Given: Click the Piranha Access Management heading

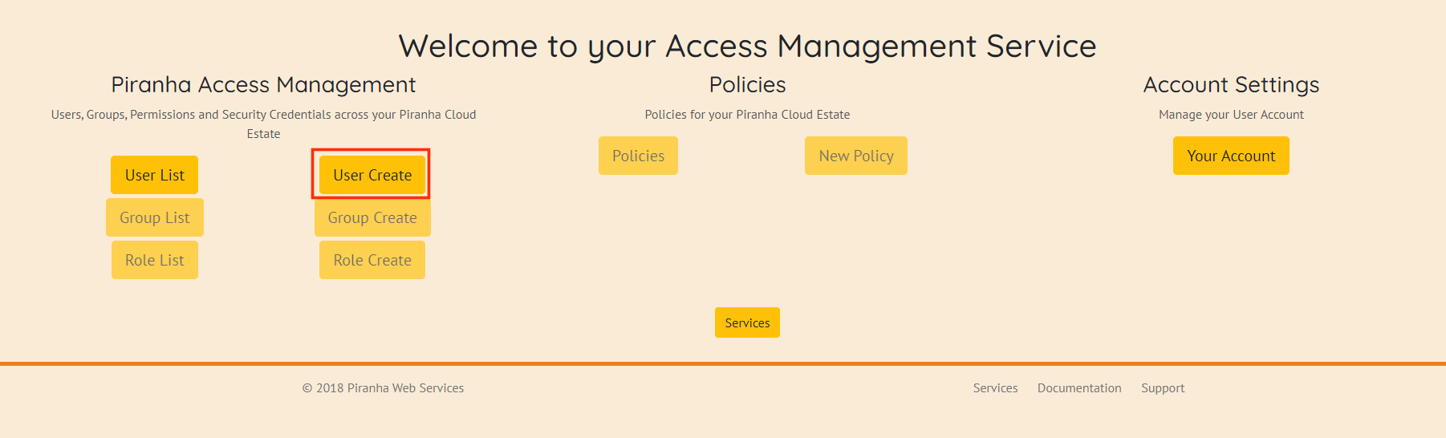Looking at the screenshot, I should (x=263, y=85).
